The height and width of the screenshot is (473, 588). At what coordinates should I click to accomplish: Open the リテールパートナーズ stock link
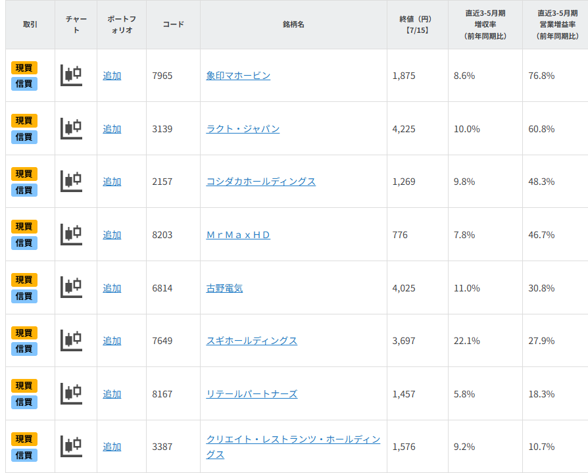point(251,394)
